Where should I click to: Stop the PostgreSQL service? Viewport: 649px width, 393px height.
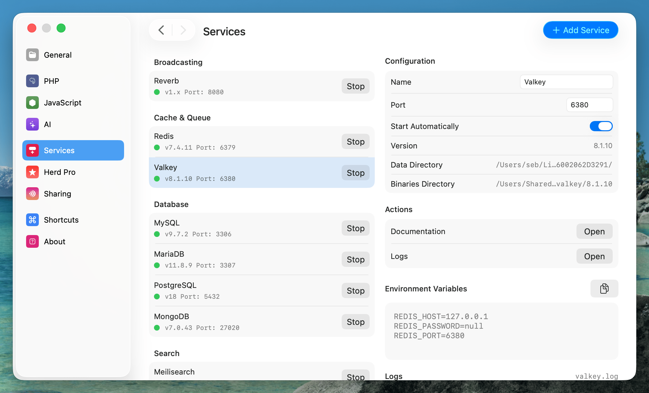coord(356,291)
